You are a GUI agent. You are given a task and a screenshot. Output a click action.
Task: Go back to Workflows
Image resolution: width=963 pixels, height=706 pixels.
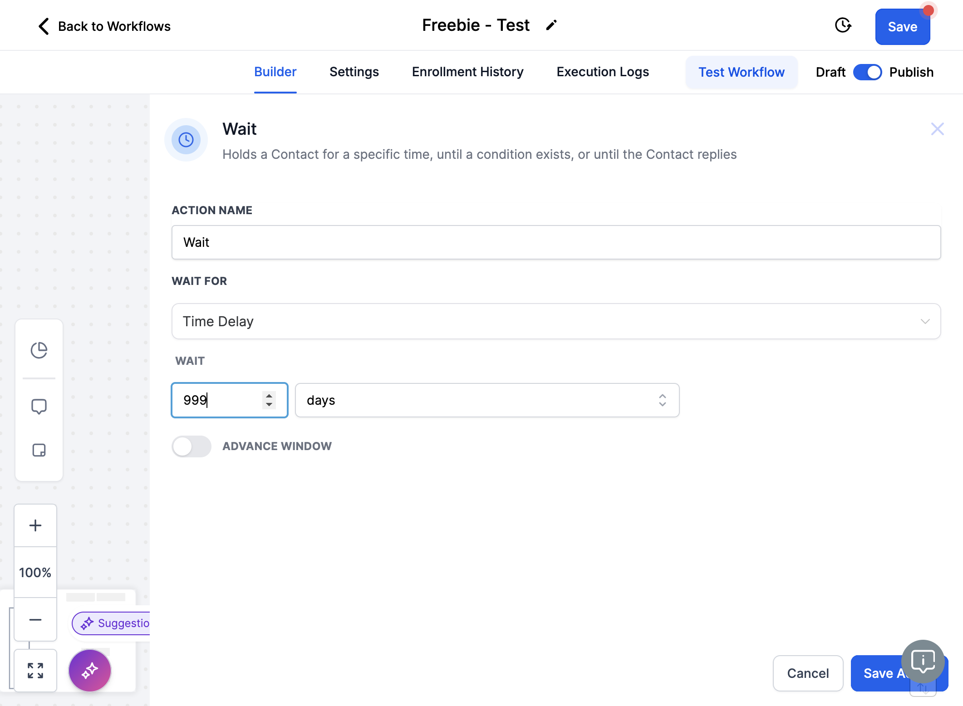(104, 26)
